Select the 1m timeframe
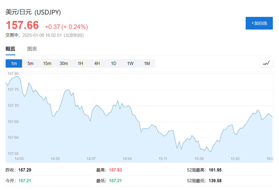279x190 pixels. [14, 63]
